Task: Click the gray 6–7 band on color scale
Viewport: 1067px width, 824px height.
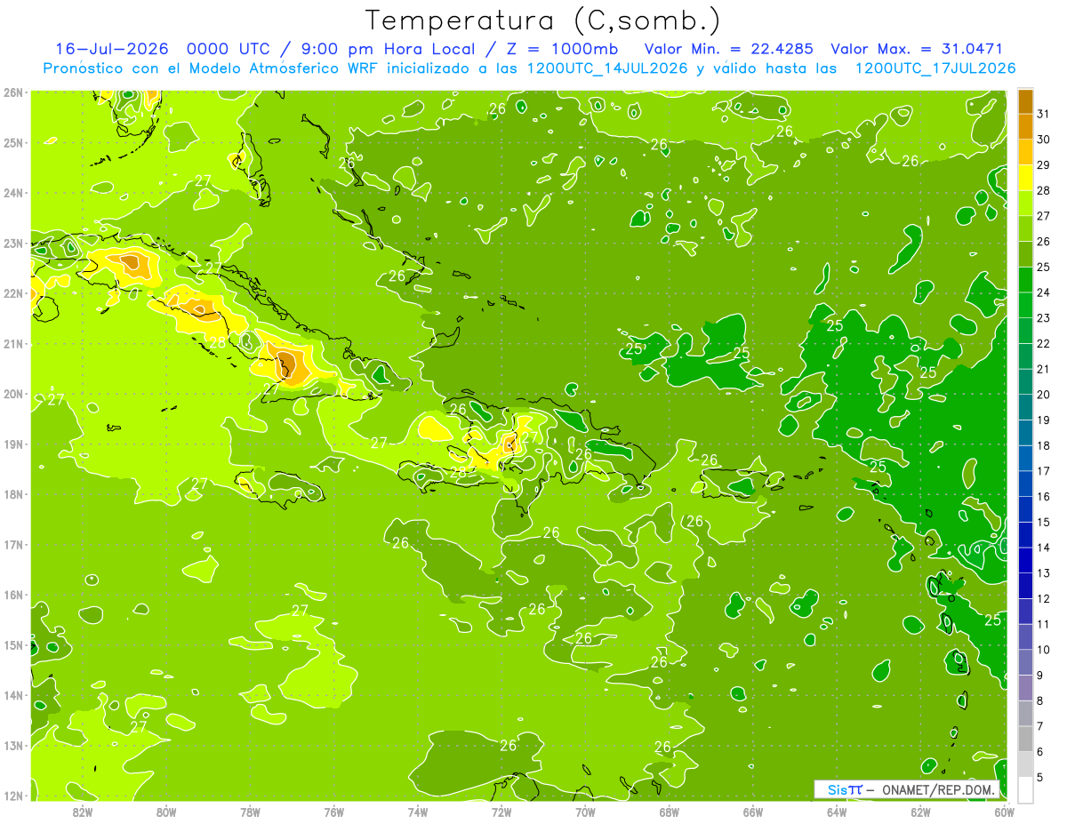Action: pos(1025,739)
